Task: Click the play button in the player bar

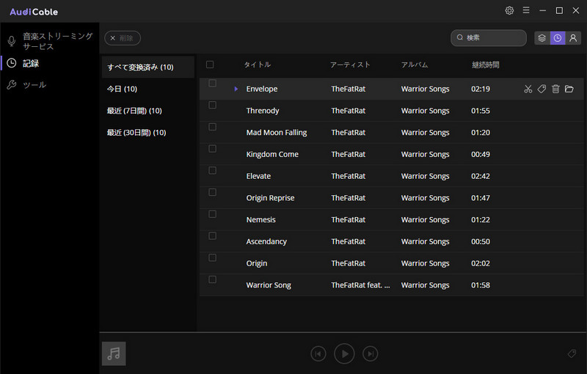Action: (x=344, y=353)
